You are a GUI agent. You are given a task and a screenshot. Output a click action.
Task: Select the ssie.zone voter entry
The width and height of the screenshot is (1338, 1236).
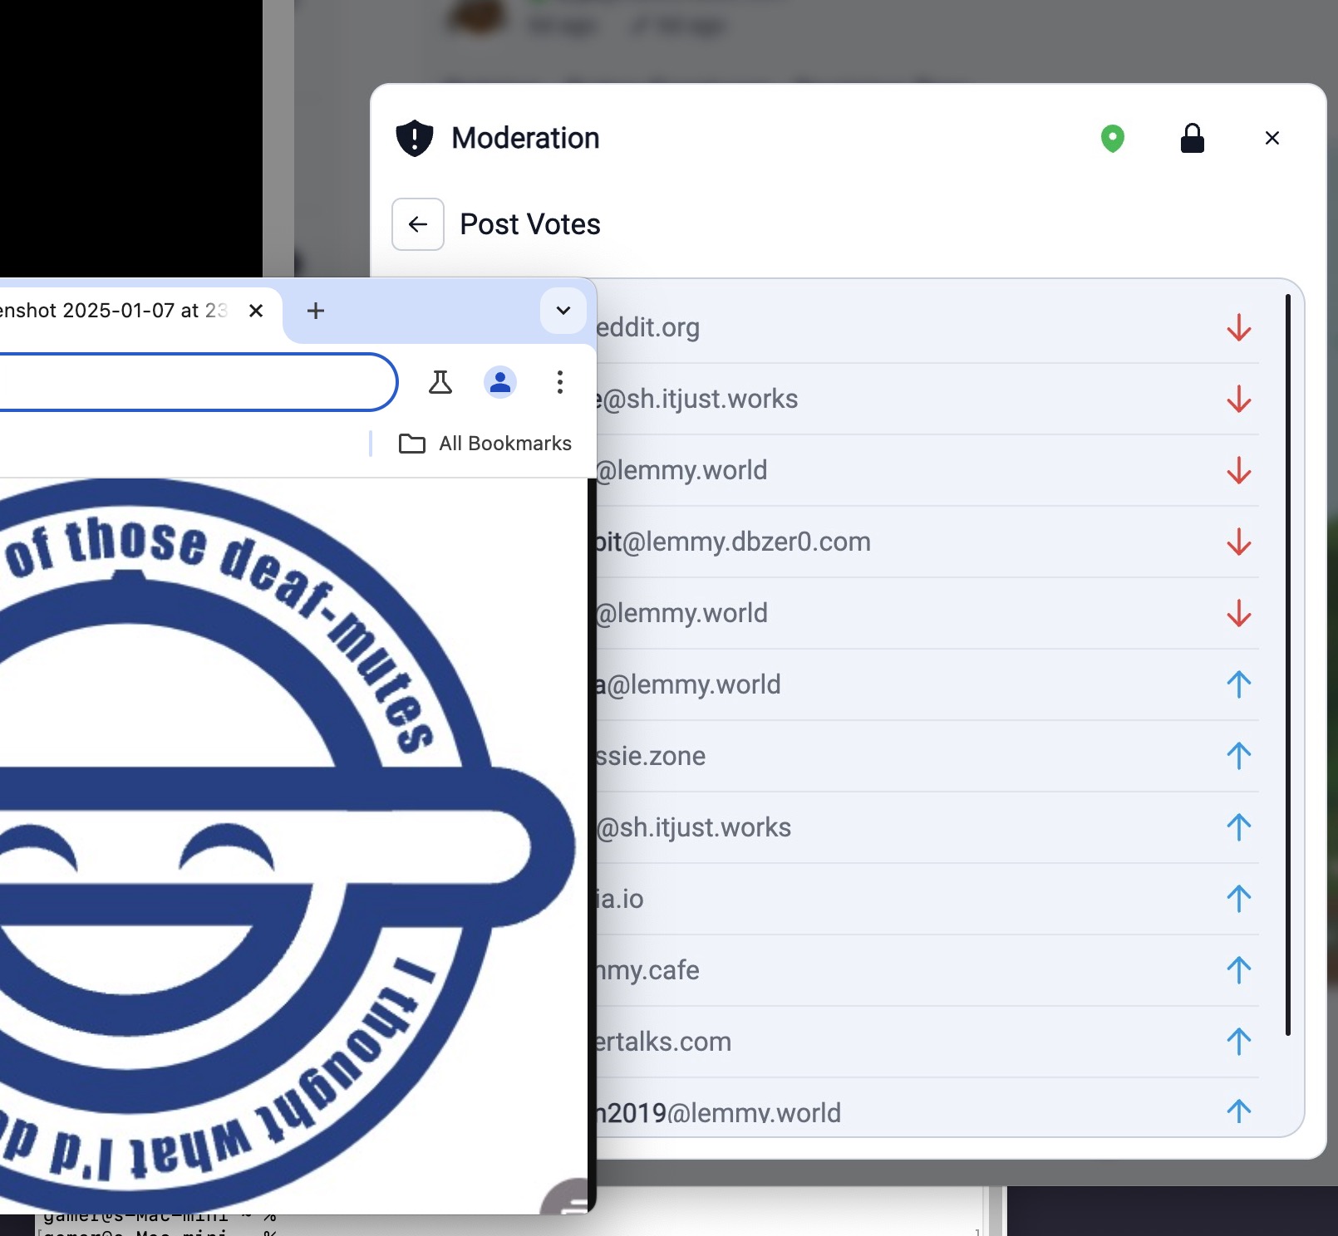pos(927,756)
